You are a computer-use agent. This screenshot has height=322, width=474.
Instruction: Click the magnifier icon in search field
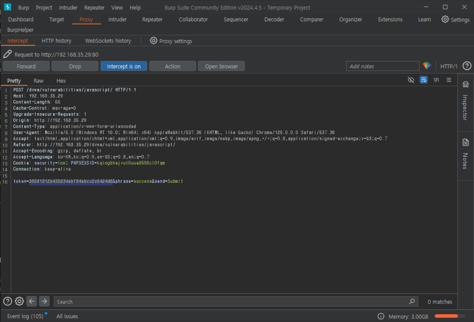(x=412, y=301)
